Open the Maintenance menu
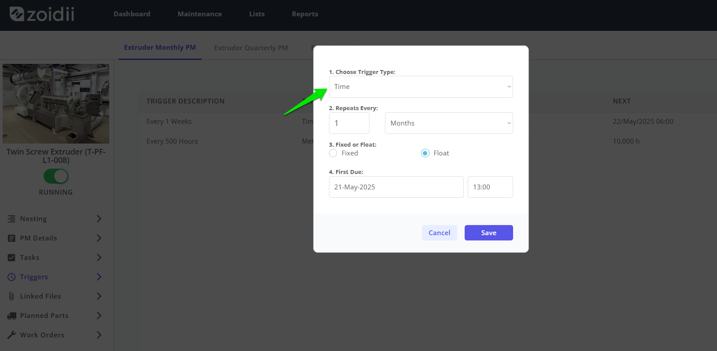 click(x=200, y=14)
